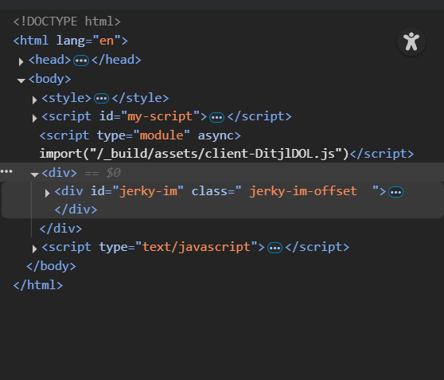Select the closing </html> tag
Screen dimensions: 444x380
(38, 285)
